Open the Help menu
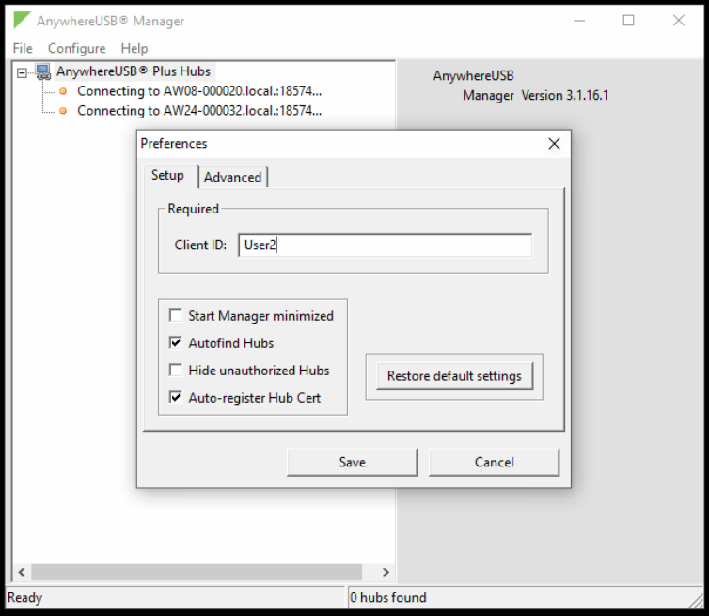This screenshot has height=616, width=709. pyautogui.click(x=134, y=48)
